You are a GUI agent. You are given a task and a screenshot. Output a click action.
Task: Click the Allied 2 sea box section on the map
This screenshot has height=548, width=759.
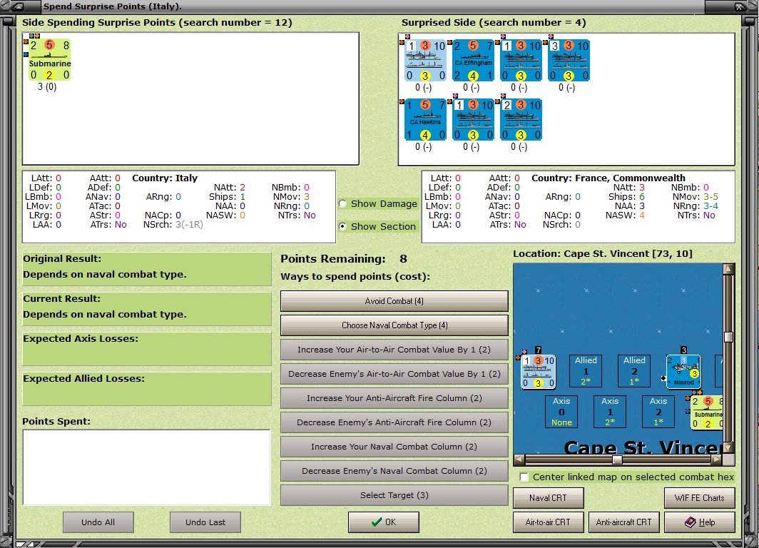pos(634,371)
